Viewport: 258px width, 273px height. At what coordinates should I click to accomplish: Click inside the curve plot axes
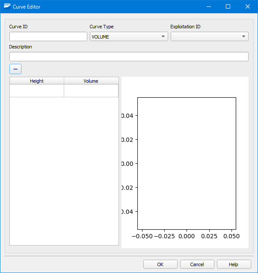pos(187,163)
